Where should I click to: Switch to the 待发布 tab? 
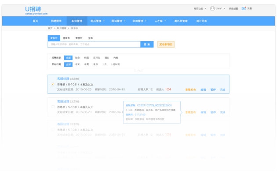coord(66,38)
